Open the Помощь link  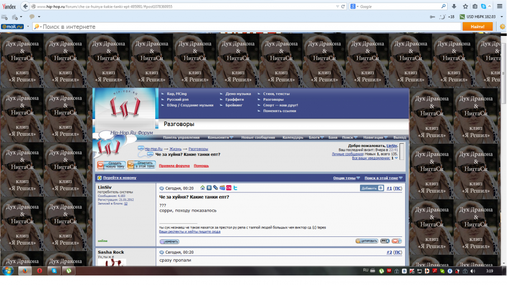(201, 166)
